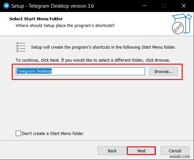The width and height of the screenshot is (194, 160).
Task: Click the Where should Setup place shortcuts text
Action: [x=65, y=26]
